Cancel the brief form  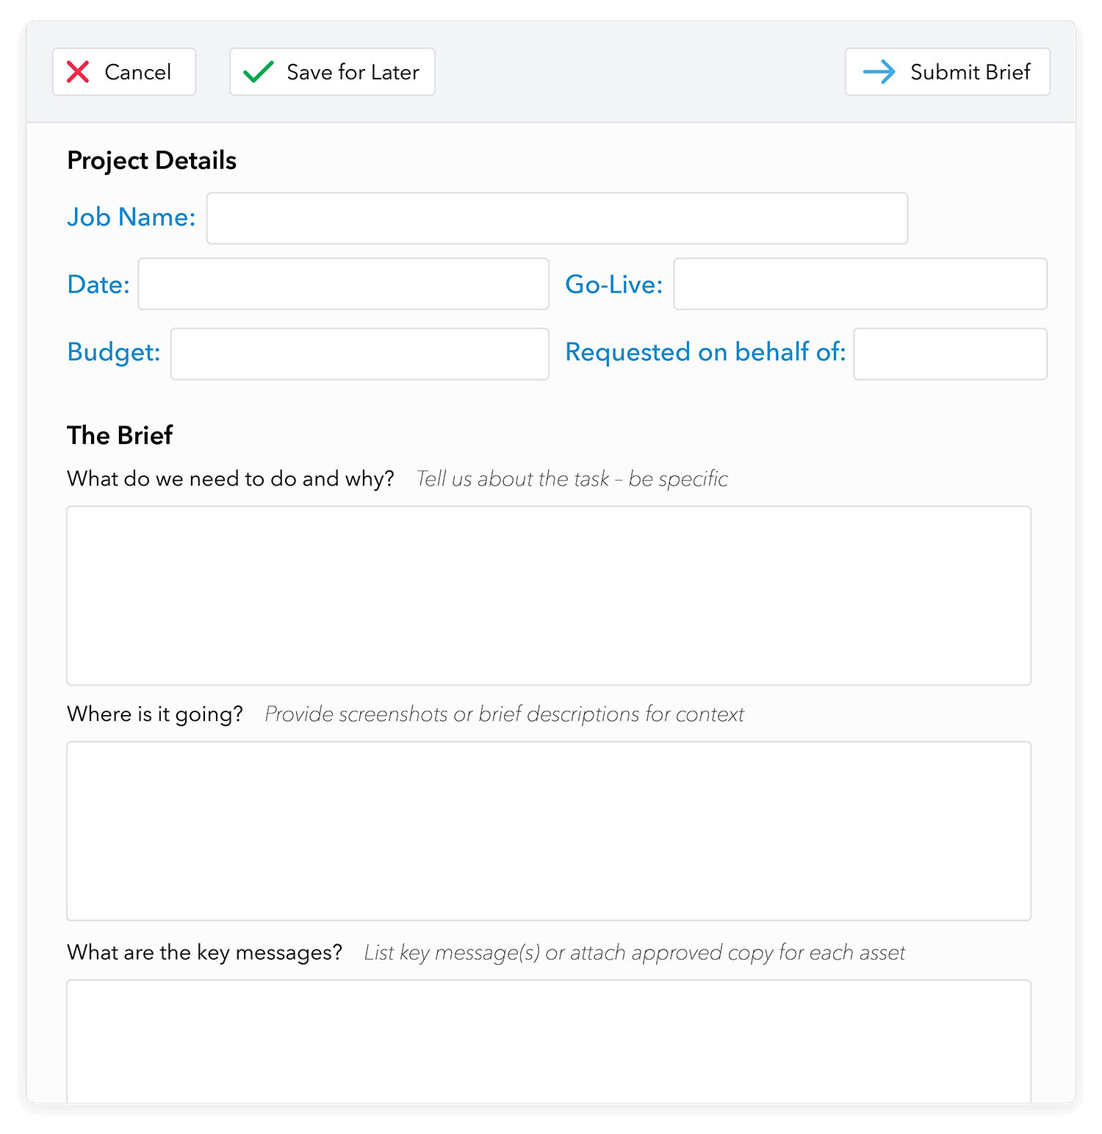(x=124, y=72)
